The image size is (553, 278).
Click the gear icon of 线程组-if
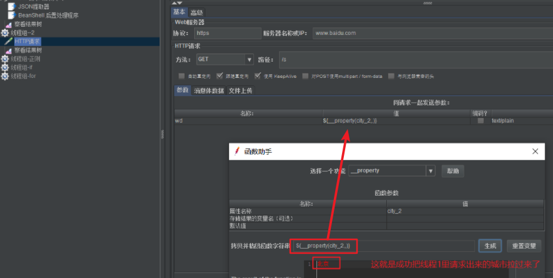4,67
